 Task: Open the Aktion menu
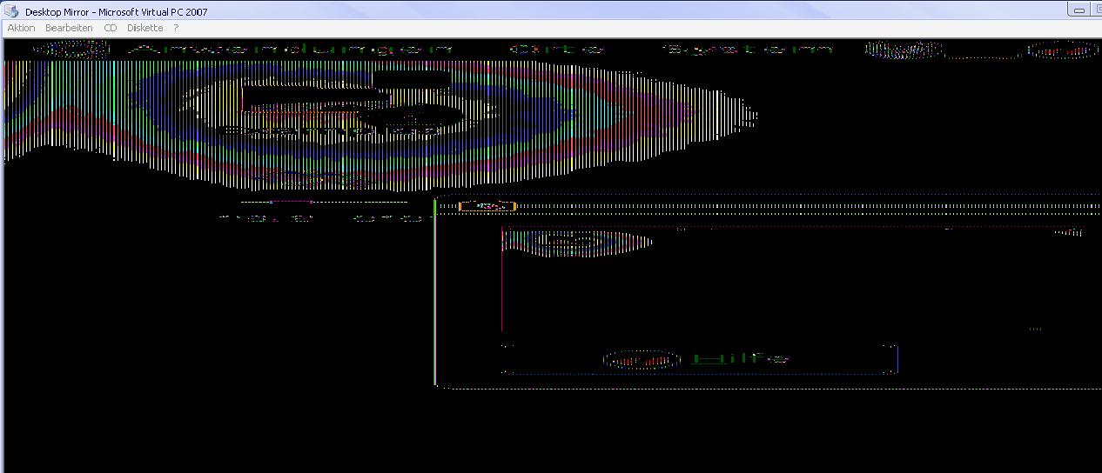click(x=21, y=28)
